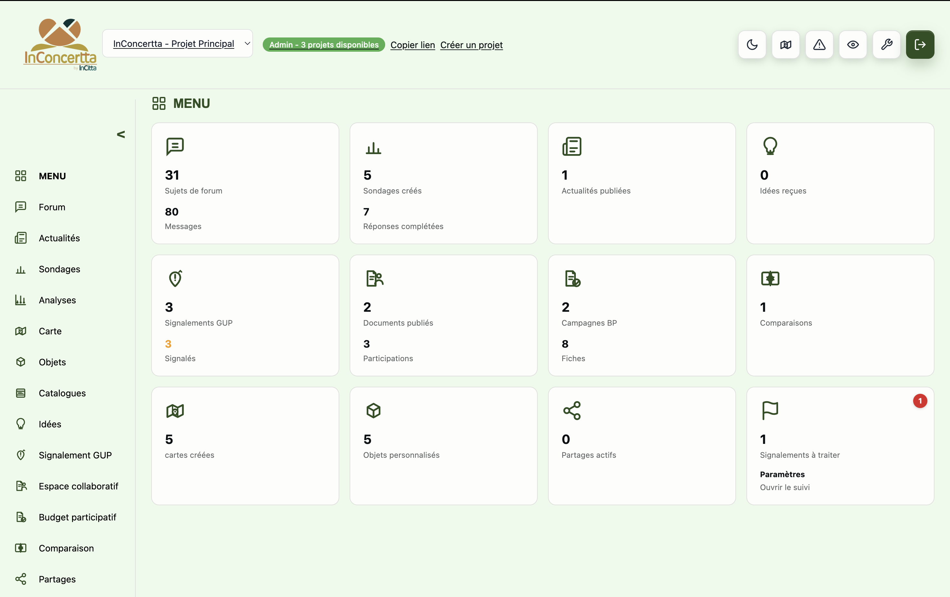Click the Actualités newspaper icon in sidebar

(x=20, y=238)
